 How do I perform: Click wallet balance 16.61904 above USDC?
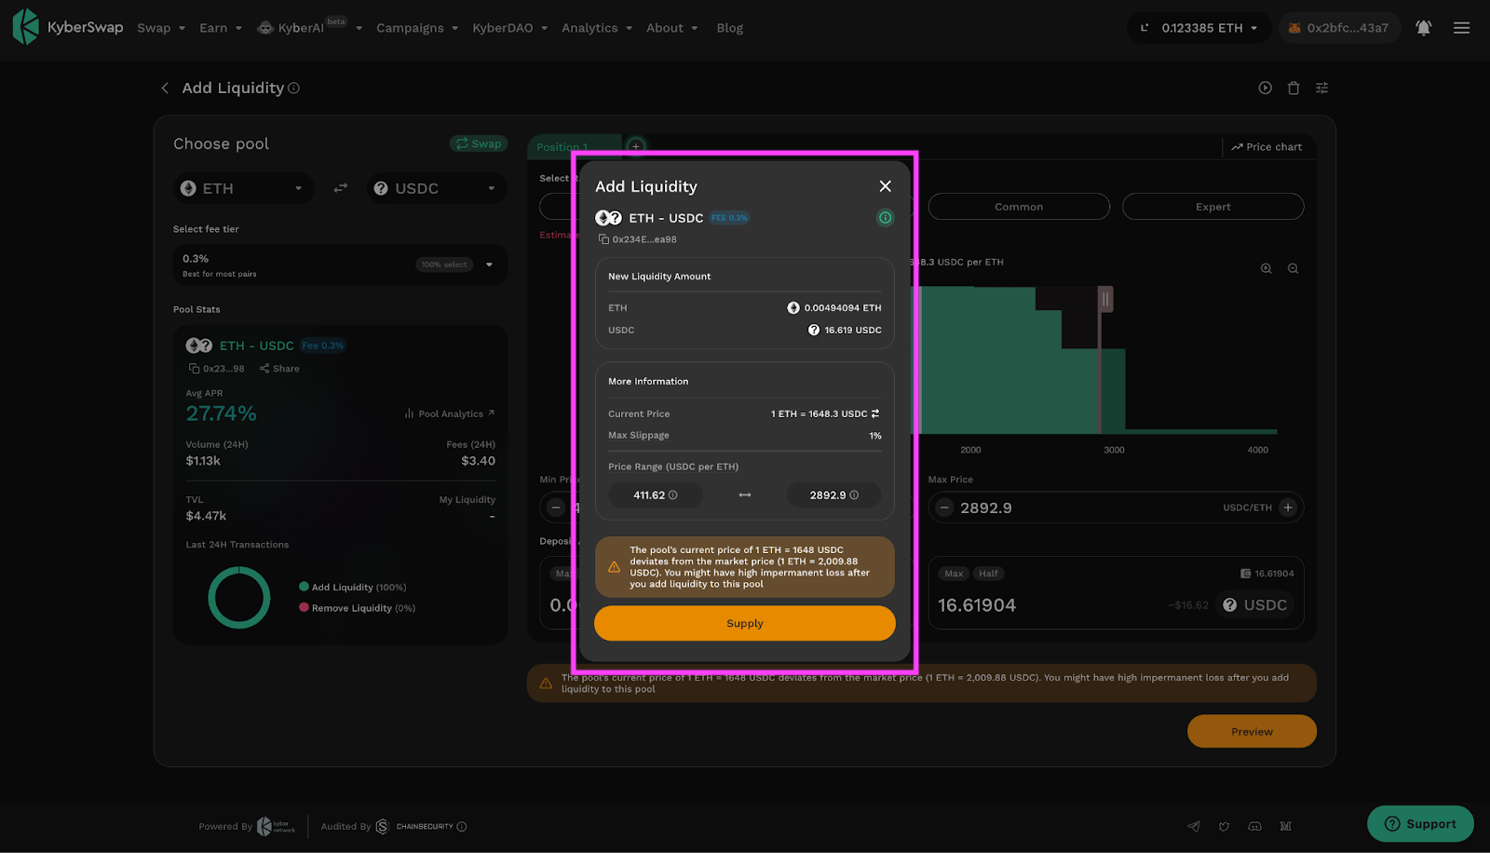point(1267,574)
